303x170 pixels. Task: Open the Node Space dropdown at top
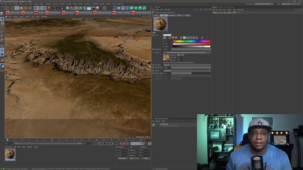coord(264,4)
